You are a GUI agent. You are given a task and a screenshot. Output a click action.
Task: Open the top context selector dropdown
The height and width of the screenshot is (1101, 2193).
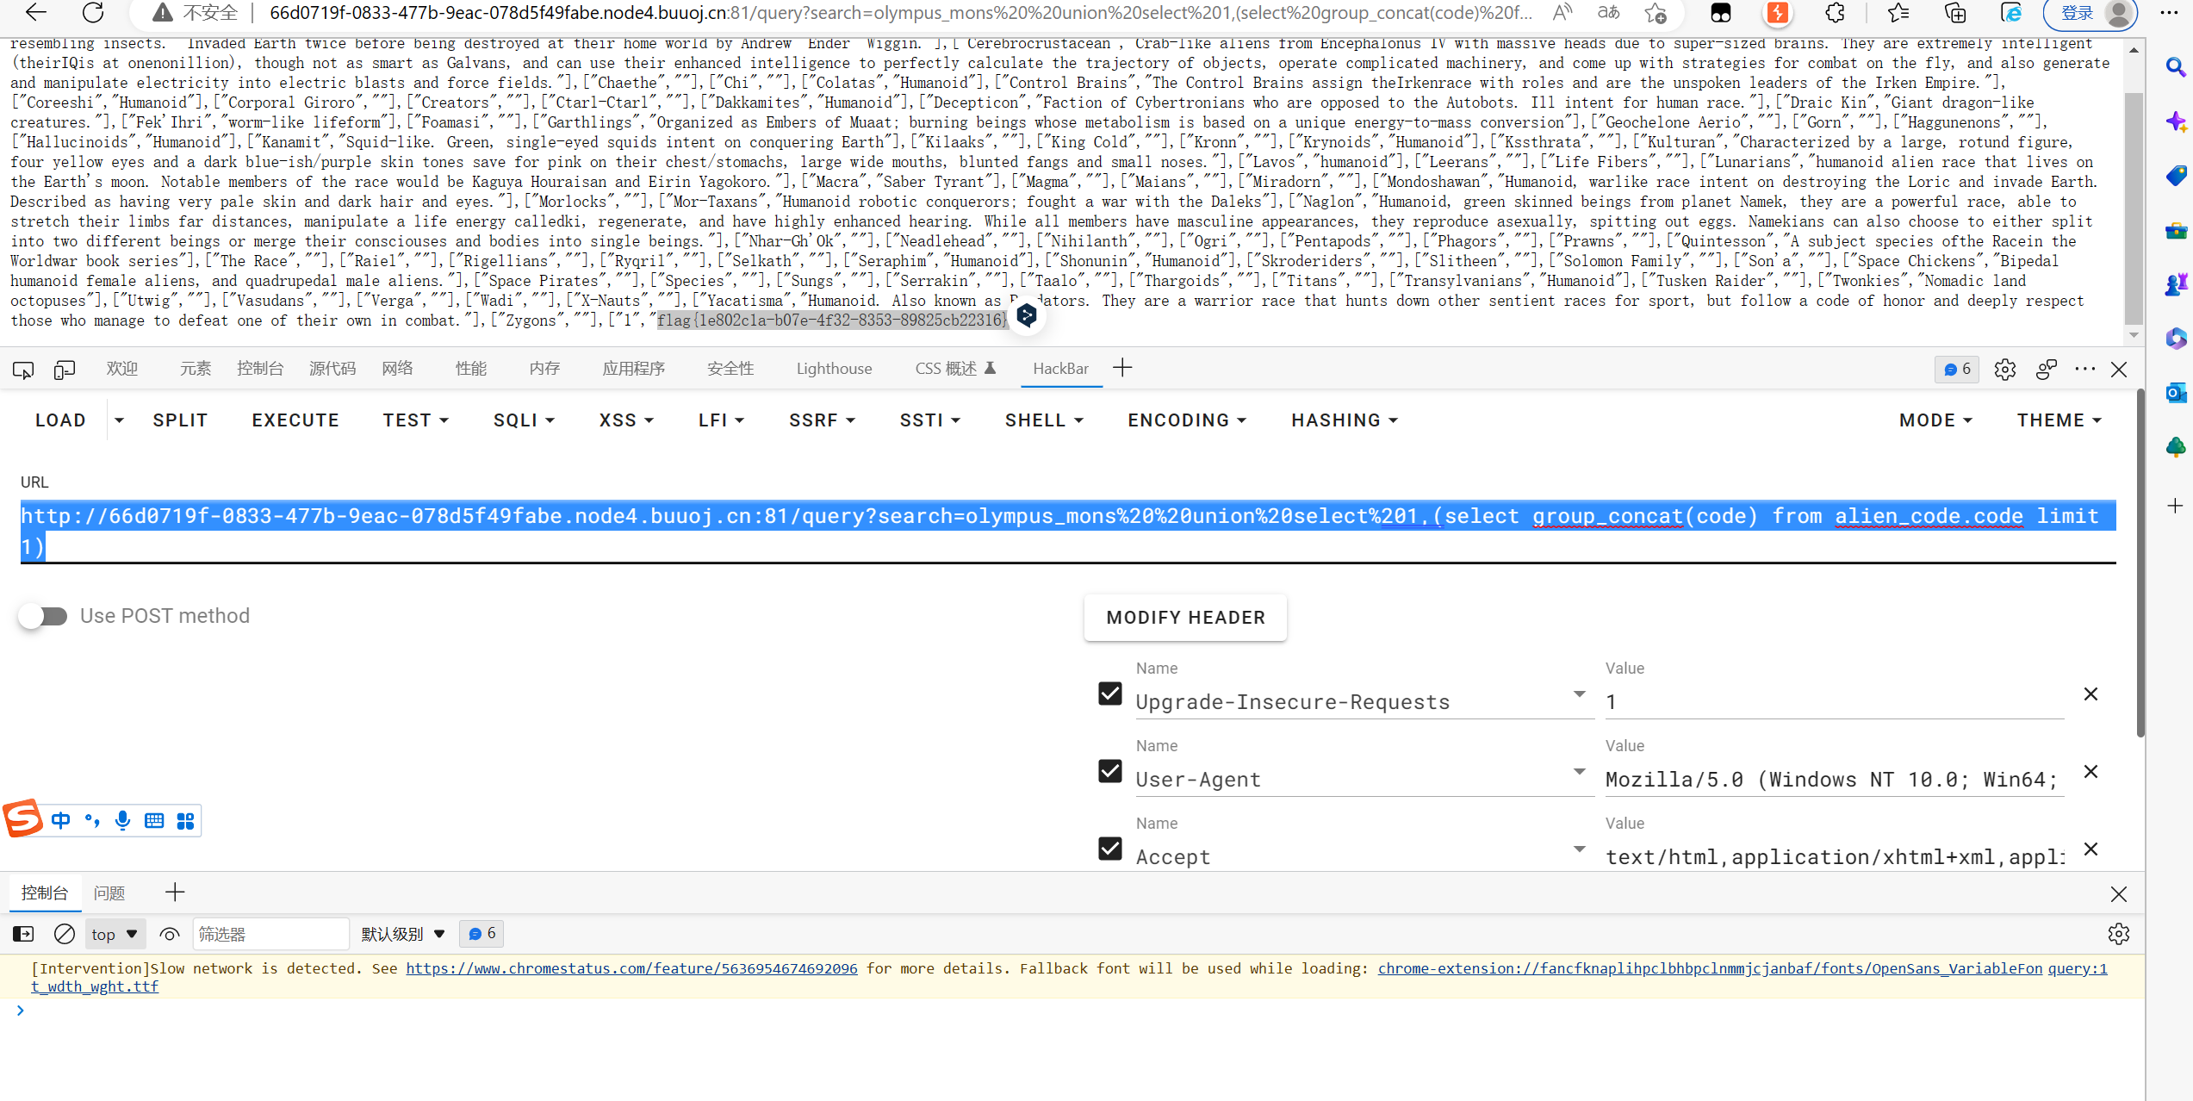coord(115,934)
